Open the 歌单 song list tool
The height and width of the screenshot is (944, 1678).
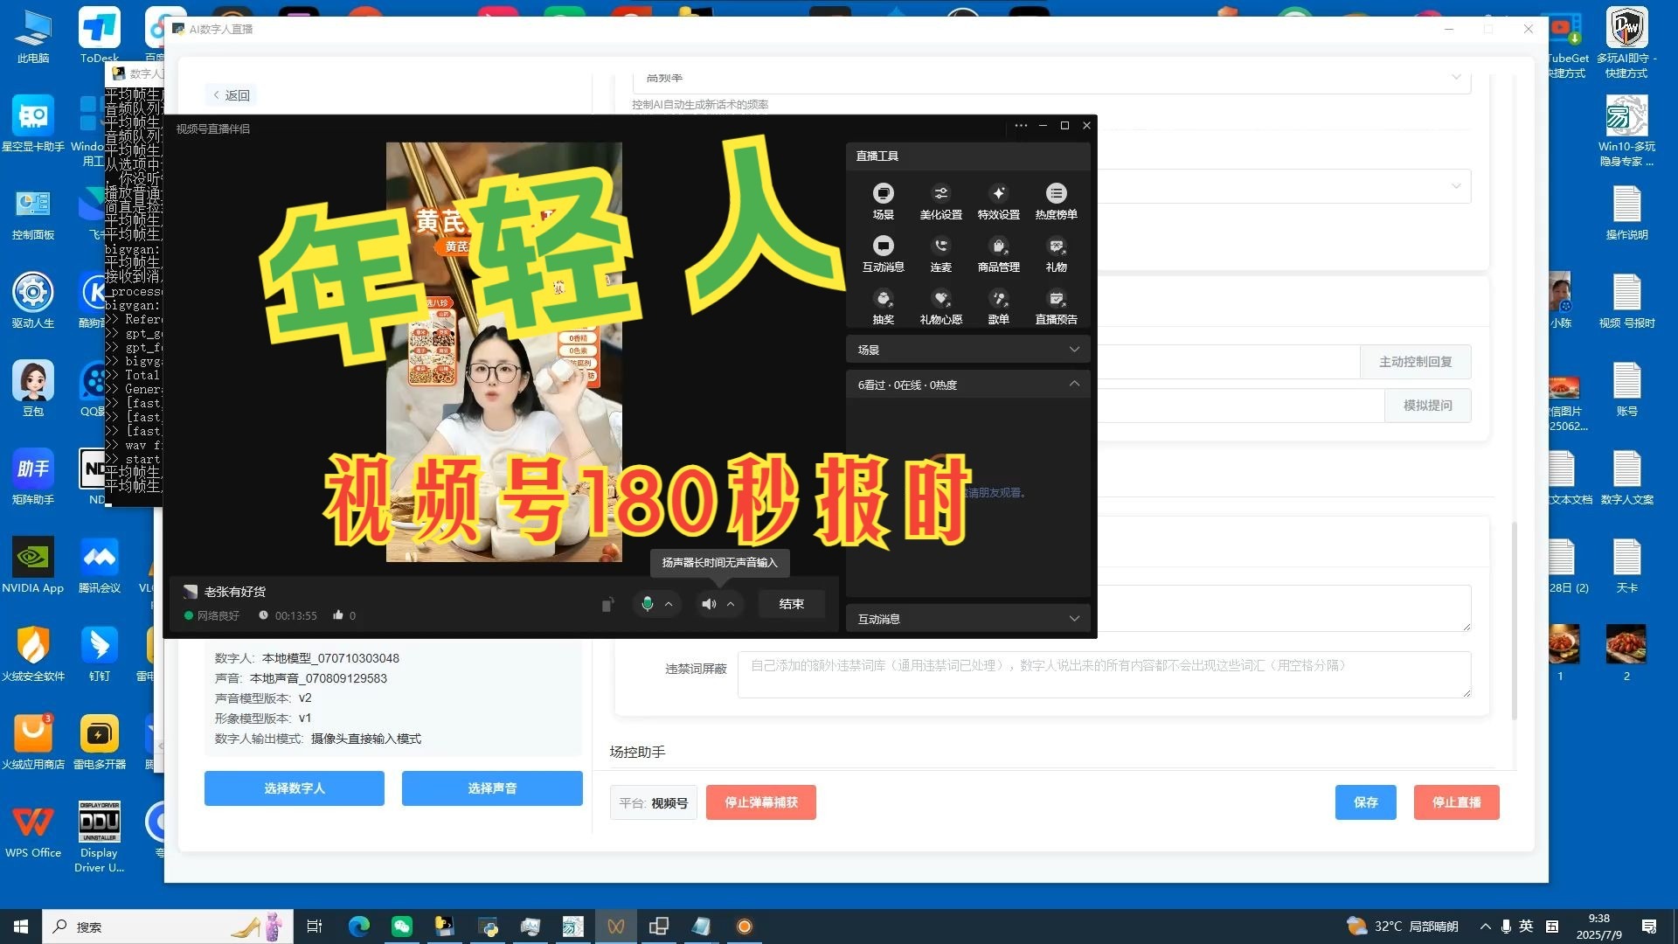pyautogui.click(x=998, y=304)
